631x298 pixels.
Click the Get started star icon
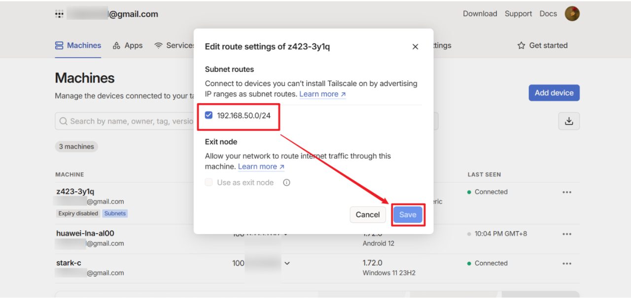coord(521,46)
